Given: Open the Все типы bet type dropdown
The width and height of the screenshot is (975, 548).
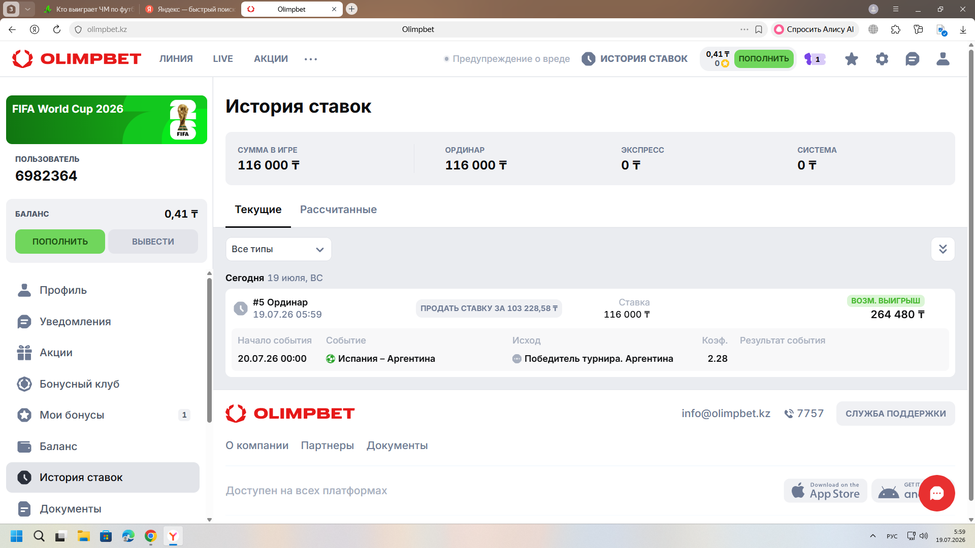Looking at the screenshot, I should (x=278, y=249).
